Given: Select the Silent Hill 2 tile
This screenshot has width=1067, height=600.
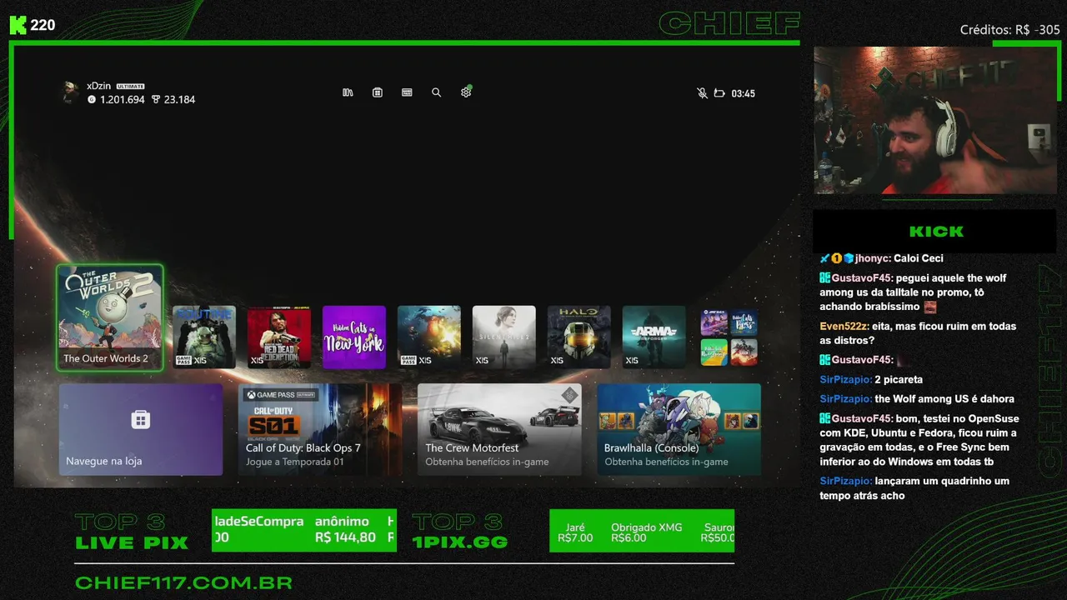Looking at the screenshot, I should click(504, 337).
